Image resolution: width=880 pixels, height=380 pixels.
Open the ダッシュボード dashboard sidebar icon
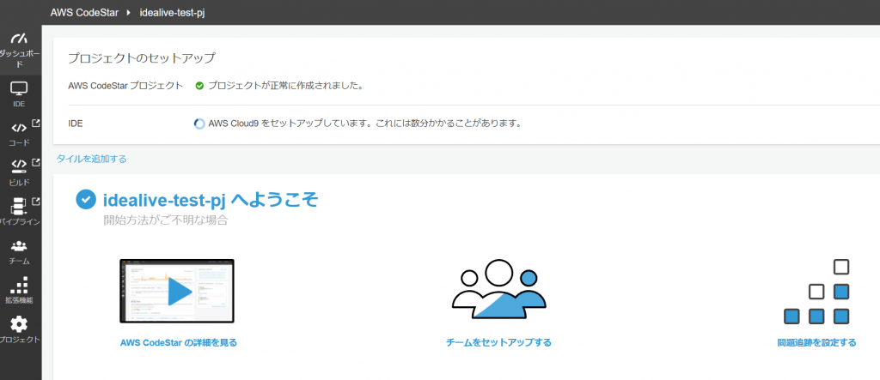click(x=20, y=40)
